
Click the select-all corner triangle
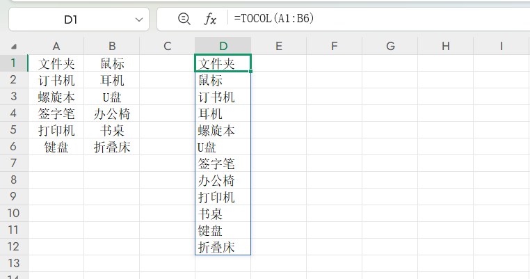(x=14, y=47)
